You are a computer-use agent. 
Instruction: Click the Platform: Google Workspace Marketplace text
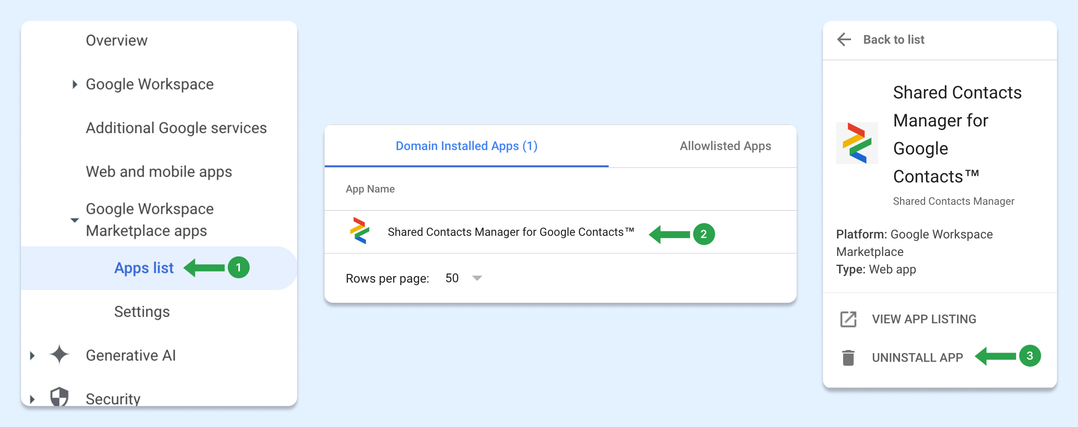pos(914,243)
